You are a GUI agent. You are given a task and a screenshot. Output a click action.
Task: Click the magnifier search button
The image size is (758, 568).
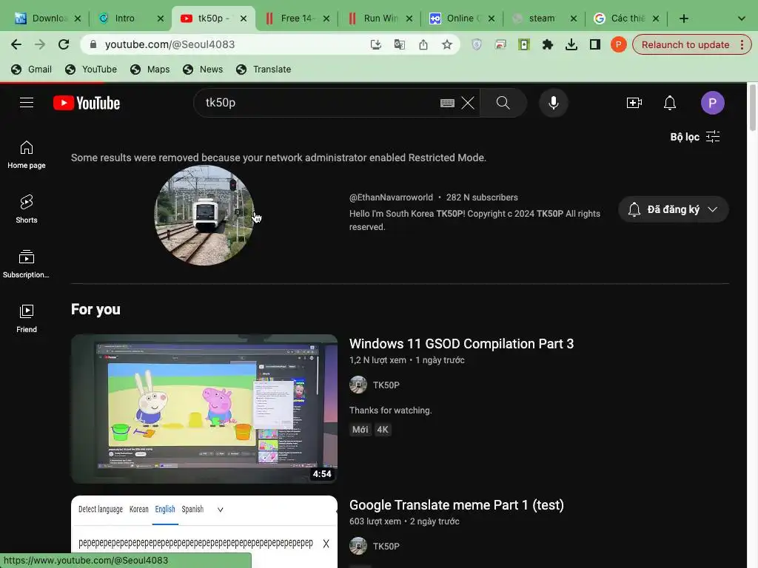coord(503,103)
